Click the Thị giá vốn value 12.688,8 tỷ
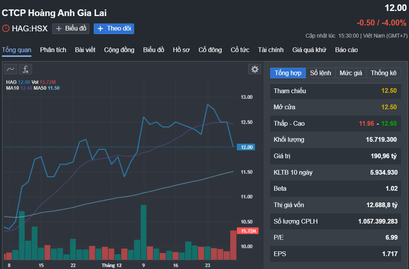This screenshot has height=269, width=409. point(382,205)
